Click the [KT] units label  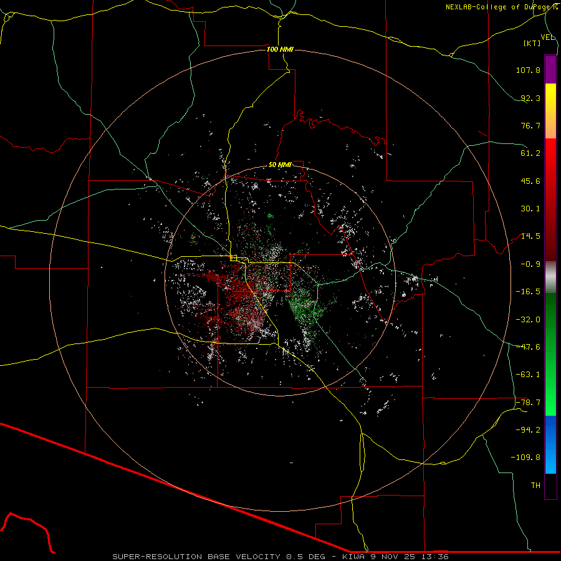tap(532, 43)
